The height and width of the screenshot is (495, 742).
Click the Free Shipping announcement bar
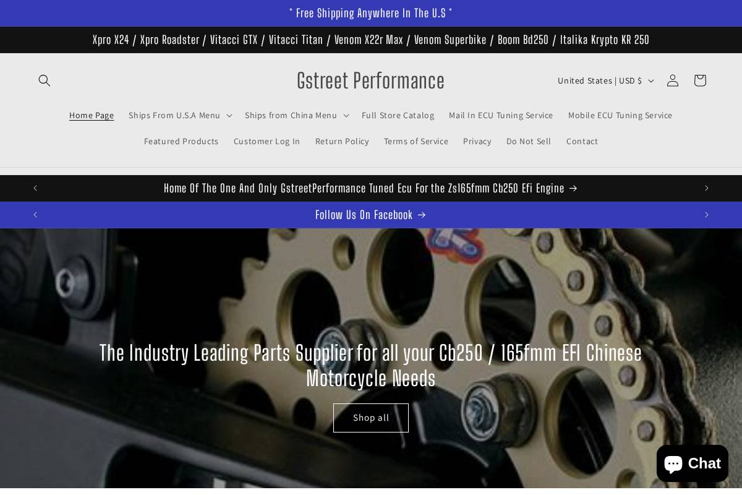click(370, 13)
